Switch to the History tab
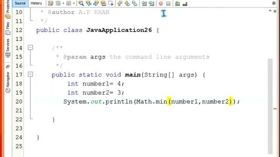This screenshot has width=280, height=157. click(36, 3)
